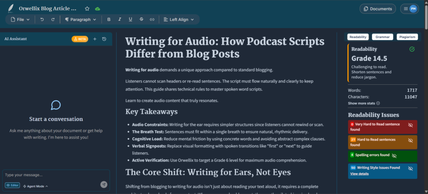The height and width of the screenshot is (194, 428).
Task: Switch to the Plagiarism tab
Action: [407, 37]
